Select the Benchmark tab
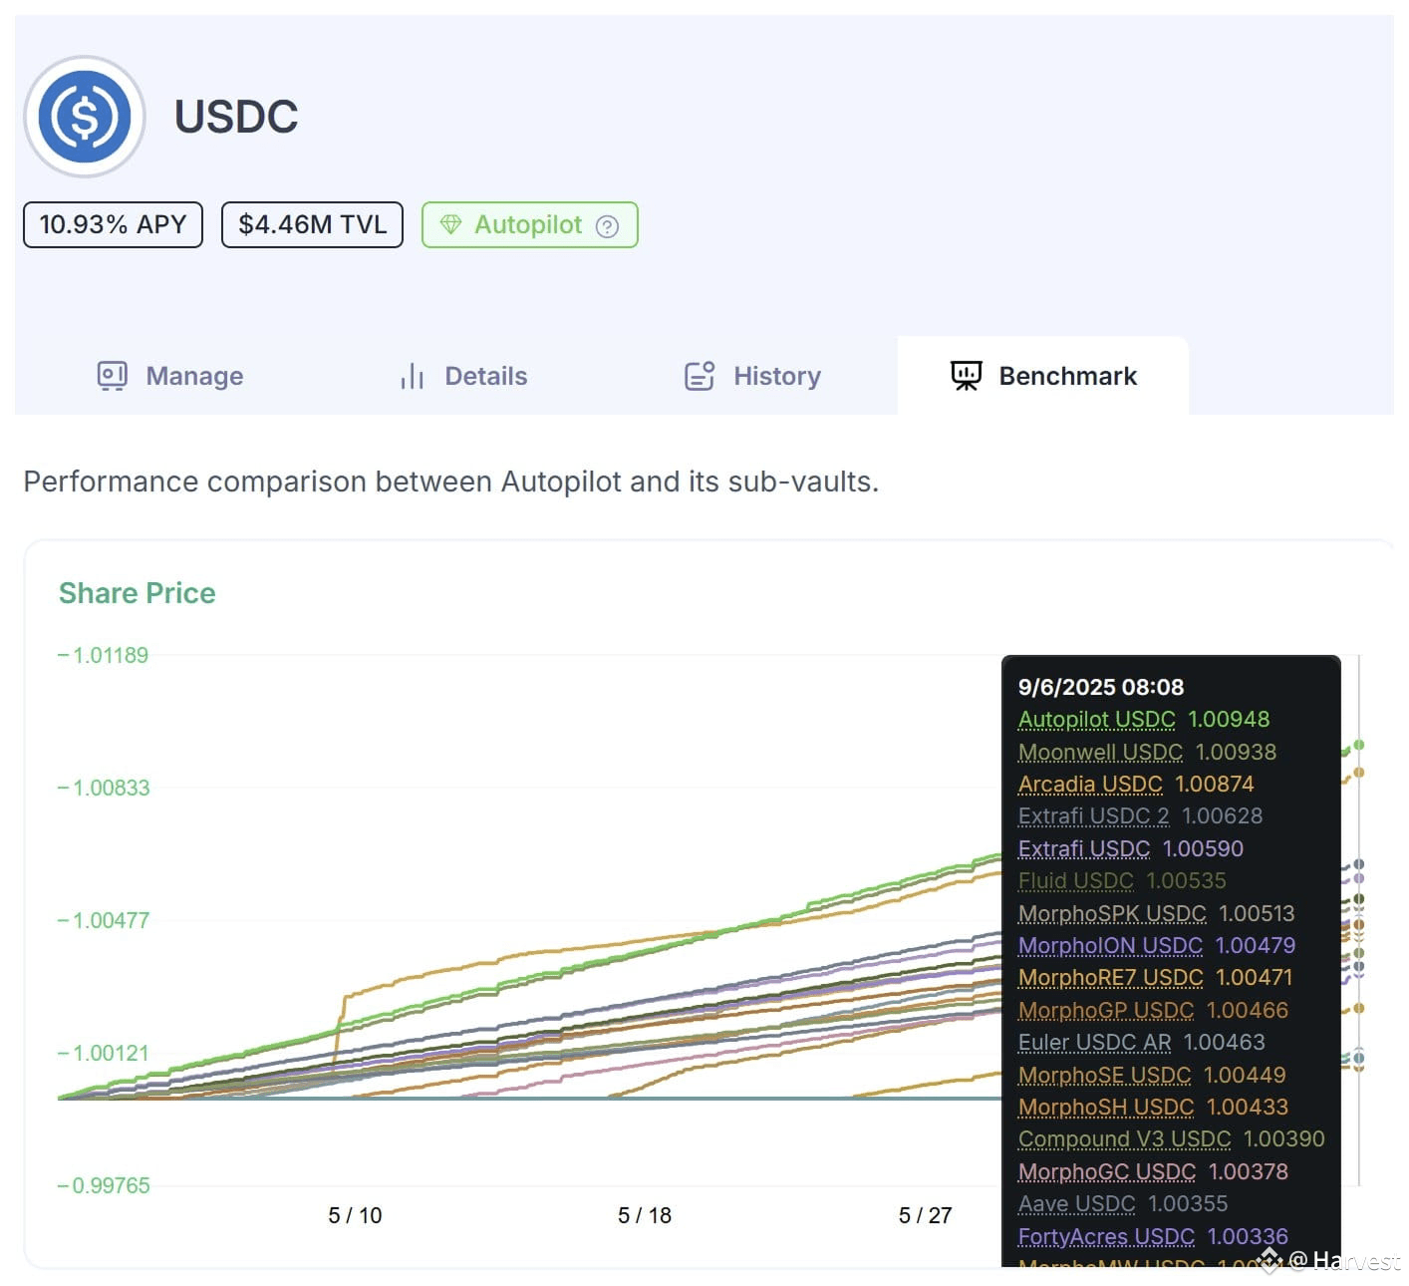The width and height of the screenshot is (1409, 1286). 1043,376
